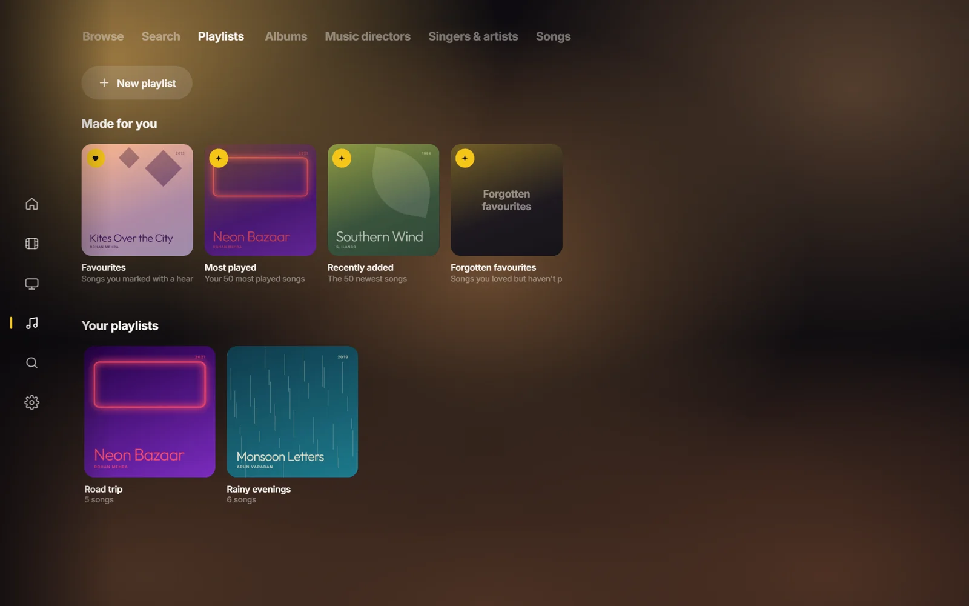Click the plus icon in New playlist
Viewport: 969px width, 606px height.
click(x=104, y=83)
